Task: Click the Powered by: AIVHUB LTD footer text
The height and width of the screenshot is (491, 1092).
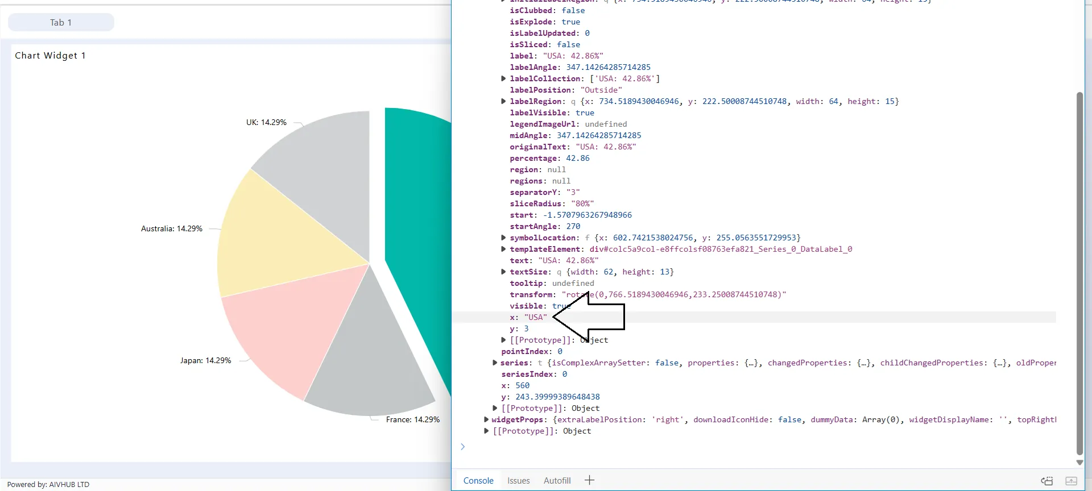Action: (48, 484)
